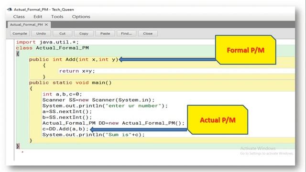Screen dimensions: 306x172
Task: Click the opening brace after class declaration
Action: point(18,54)
